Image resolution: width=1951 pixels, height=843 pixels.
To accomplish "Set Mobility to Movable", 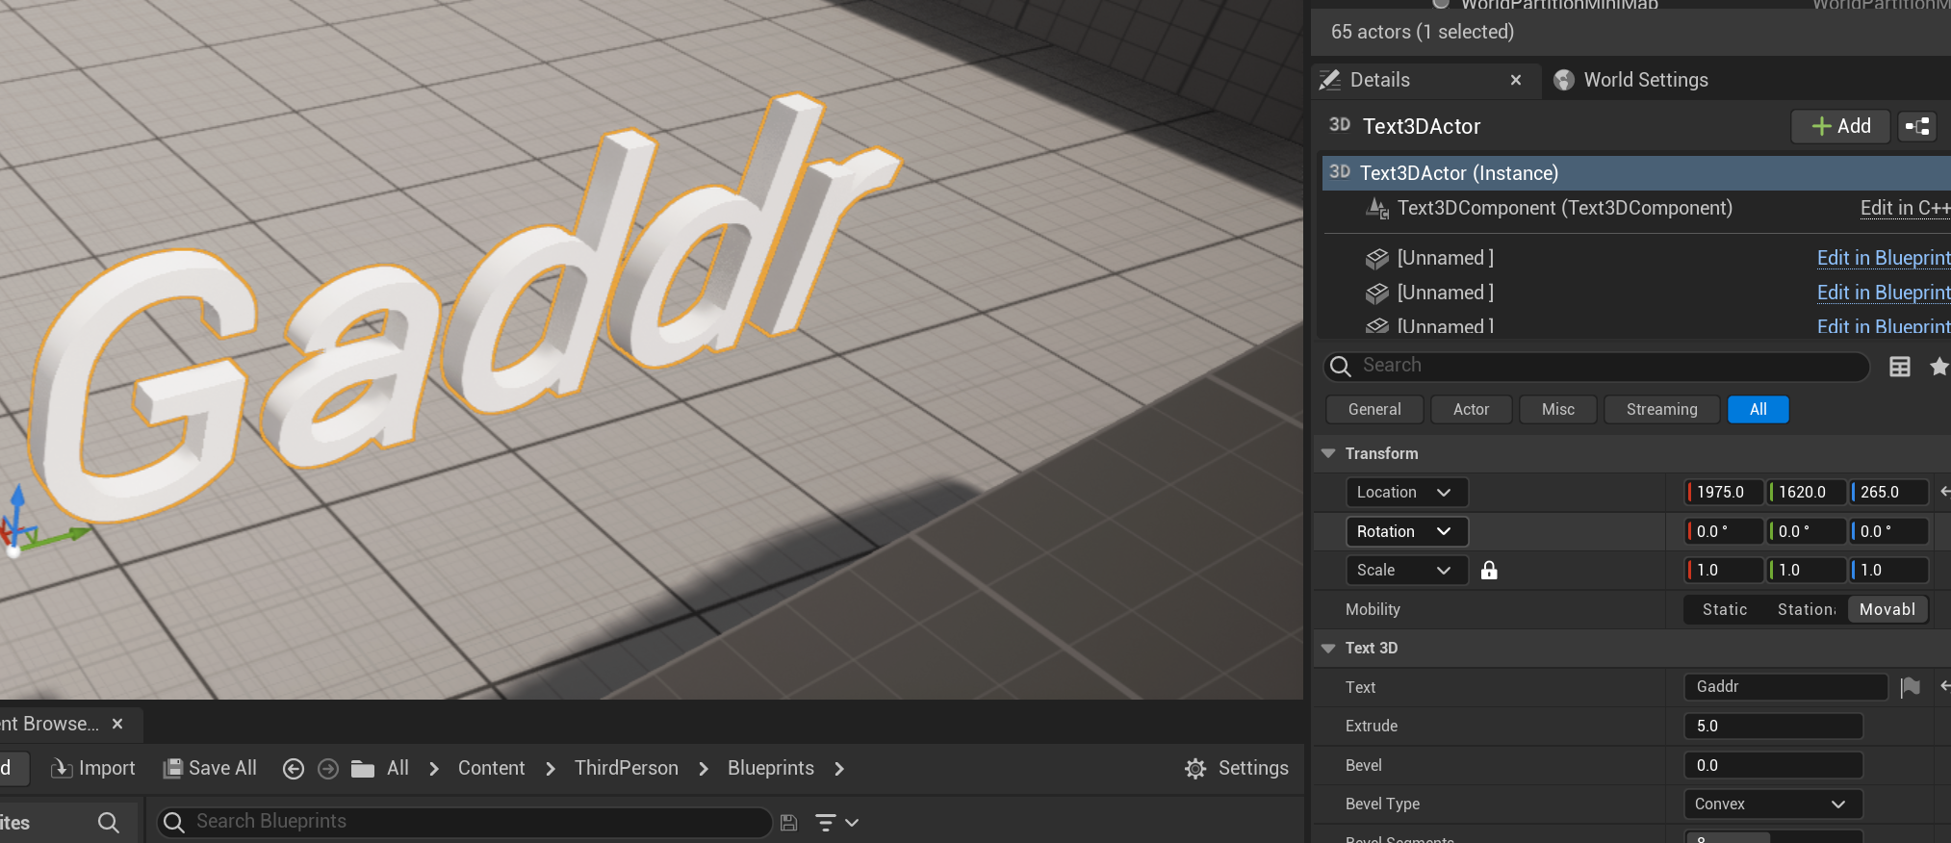I will point(1887,609).
